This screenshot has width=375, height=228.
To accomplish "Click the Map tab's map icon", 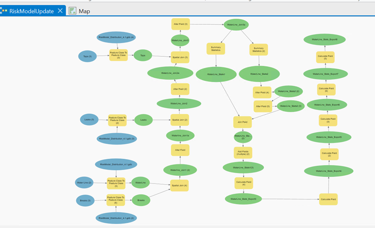I will tap(72, 11).
